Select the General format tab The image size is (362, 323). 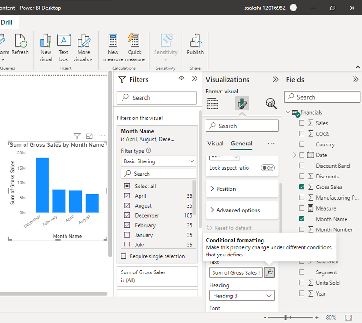click(241, 144)
